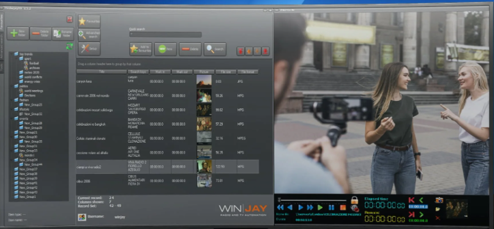Click the Delete folder button

click(40, 34)
